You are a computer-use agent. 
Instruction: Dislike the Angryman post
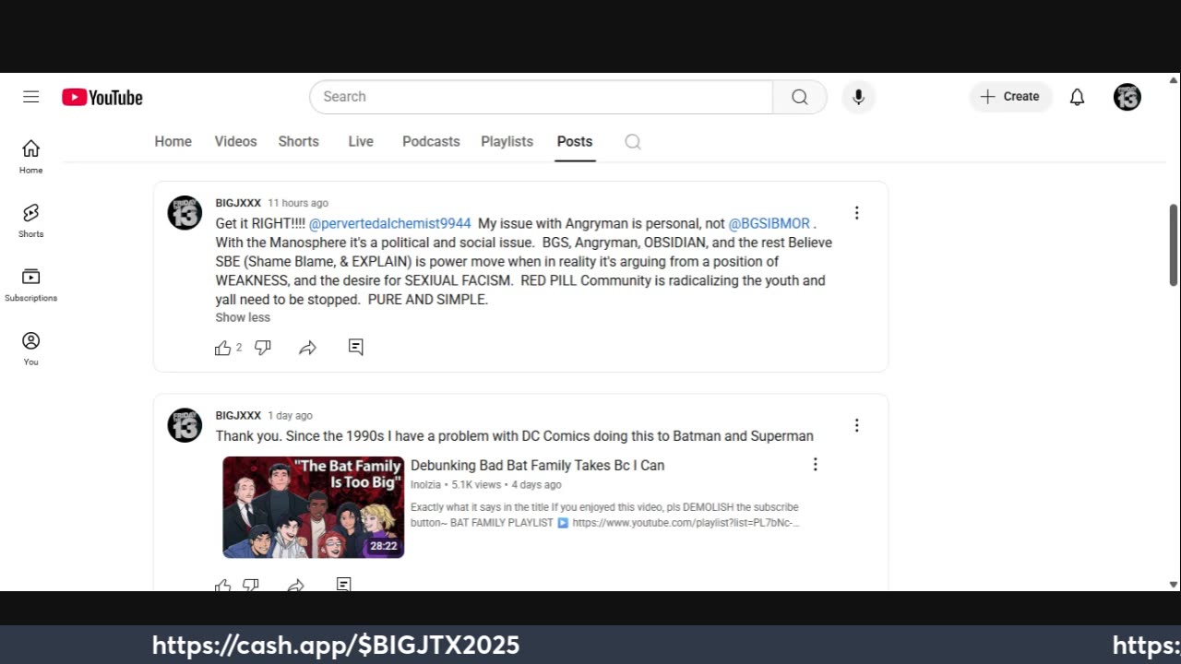[x=263, y=348]
